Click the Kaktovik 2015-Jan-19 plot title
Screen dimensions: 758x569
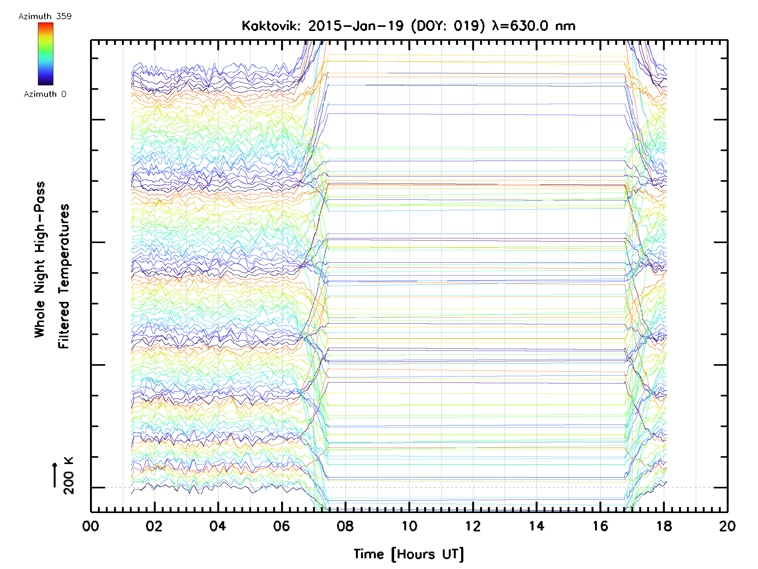coord(408,26)
